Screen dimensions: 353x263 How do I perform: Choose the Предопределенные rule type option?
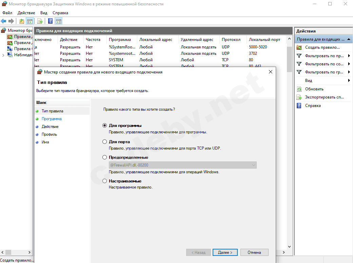[x=104, y=157]
